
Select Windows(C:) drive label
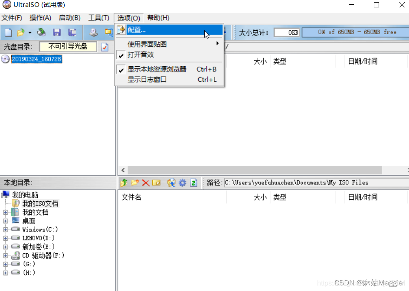click(x=40, y=230)
